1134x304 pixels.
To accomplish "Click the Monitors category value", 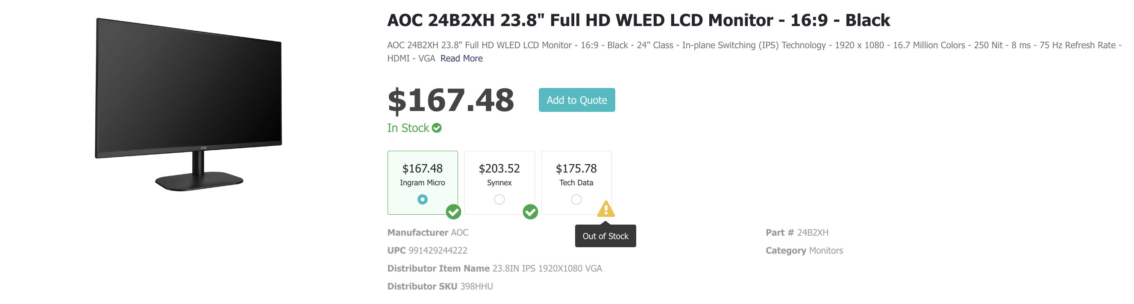I will pyautogui.click(x=826, y=251).
